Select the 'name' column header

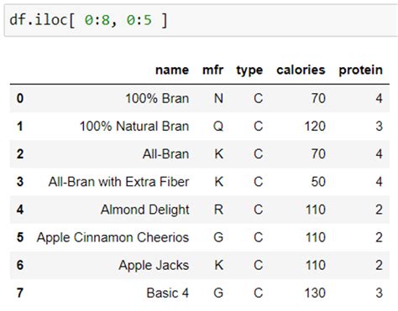tap(172, 70)
